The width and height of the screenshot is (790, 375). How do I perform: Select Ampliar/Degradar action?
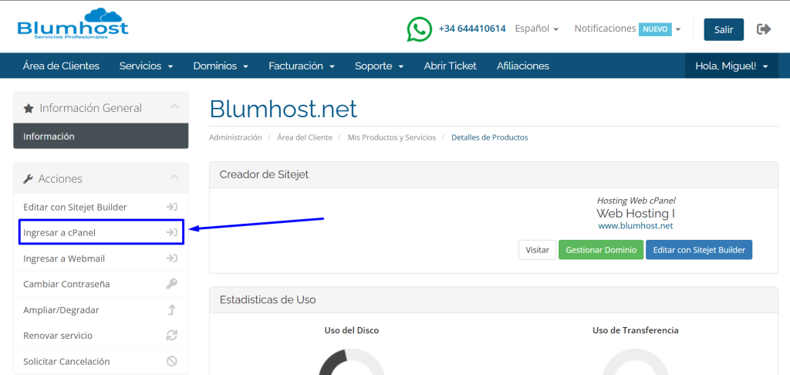point(101,310)
